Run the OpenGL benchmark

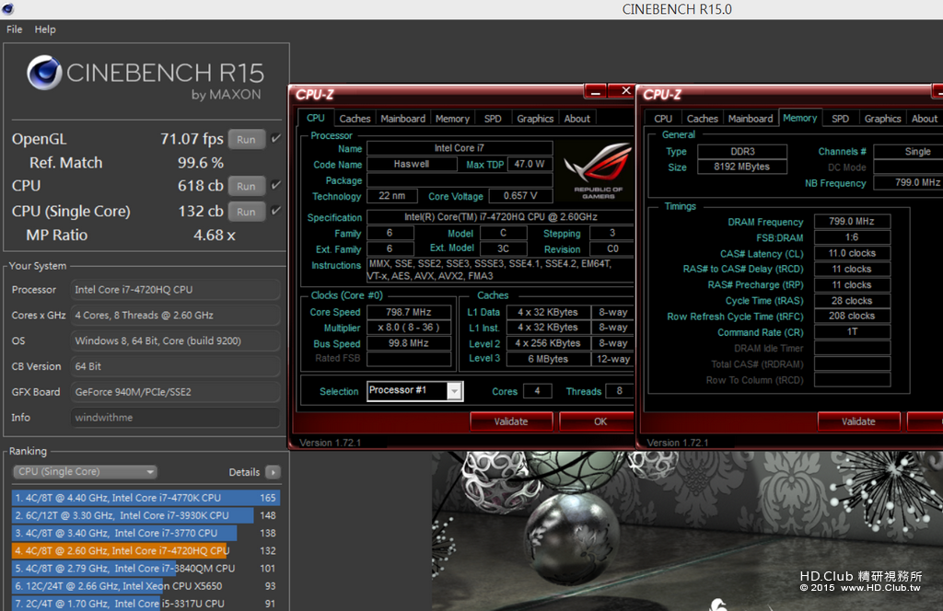click(x=246, y=139)
